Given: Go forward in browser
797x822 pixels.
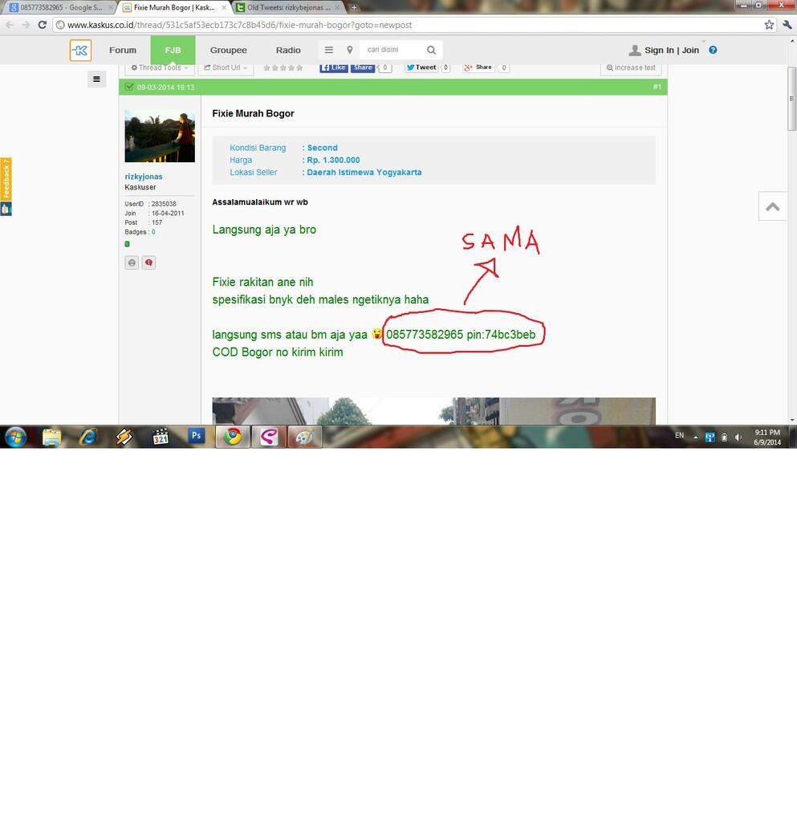Looking at the screenshot, I should pos(26,25).
